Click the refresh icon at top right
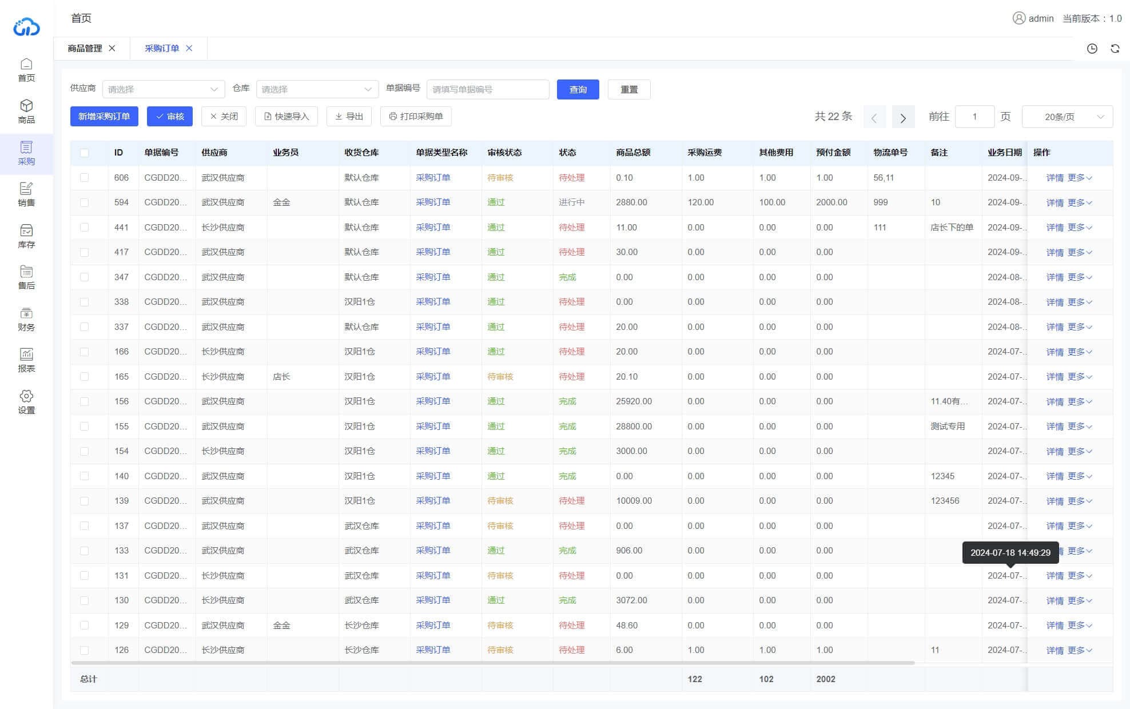Image resolution: width=1130 pixels, height=709 pixels. point(1115,49)
